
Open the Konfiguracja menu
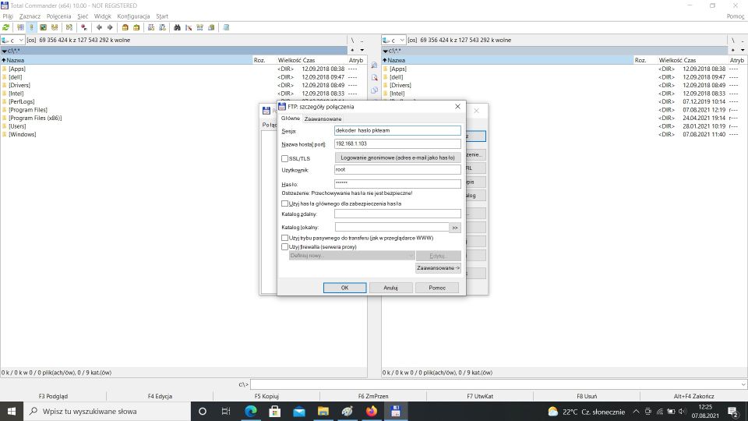(133, 16)
